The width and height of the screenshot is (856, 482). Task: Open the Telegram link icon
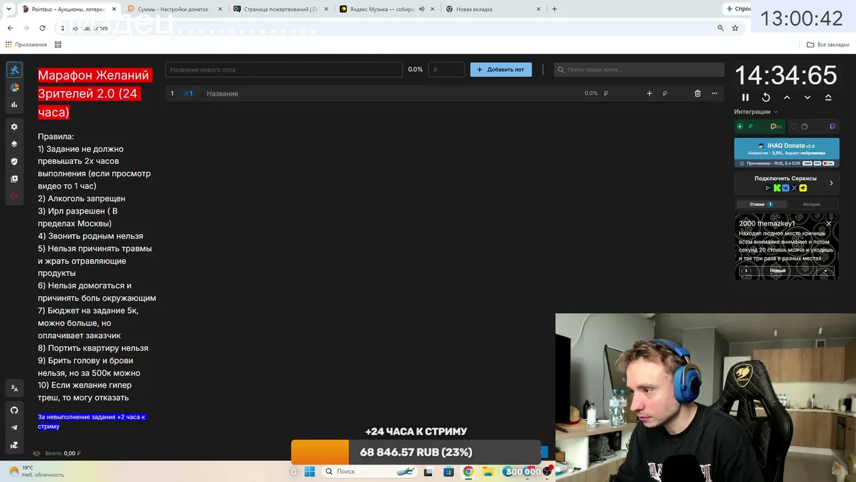click(x=14, y=427)
